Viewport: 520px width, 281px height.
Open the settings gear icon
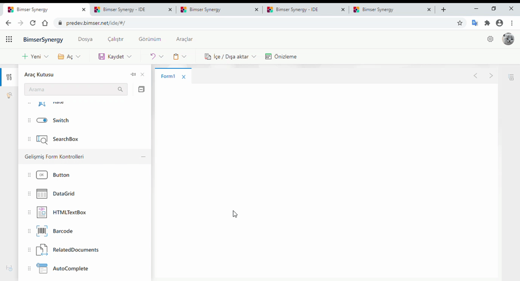pyautogui.click(x=490, y=39)
